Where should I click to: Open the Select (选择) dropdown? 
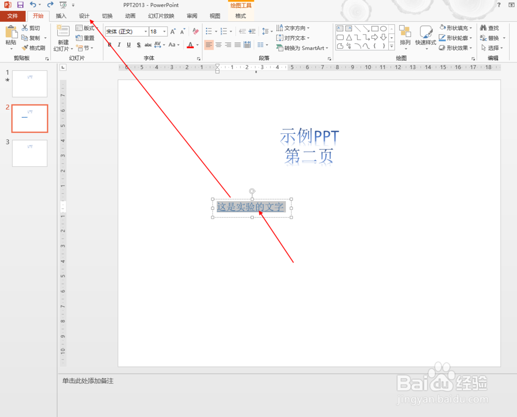coord(492,48)
